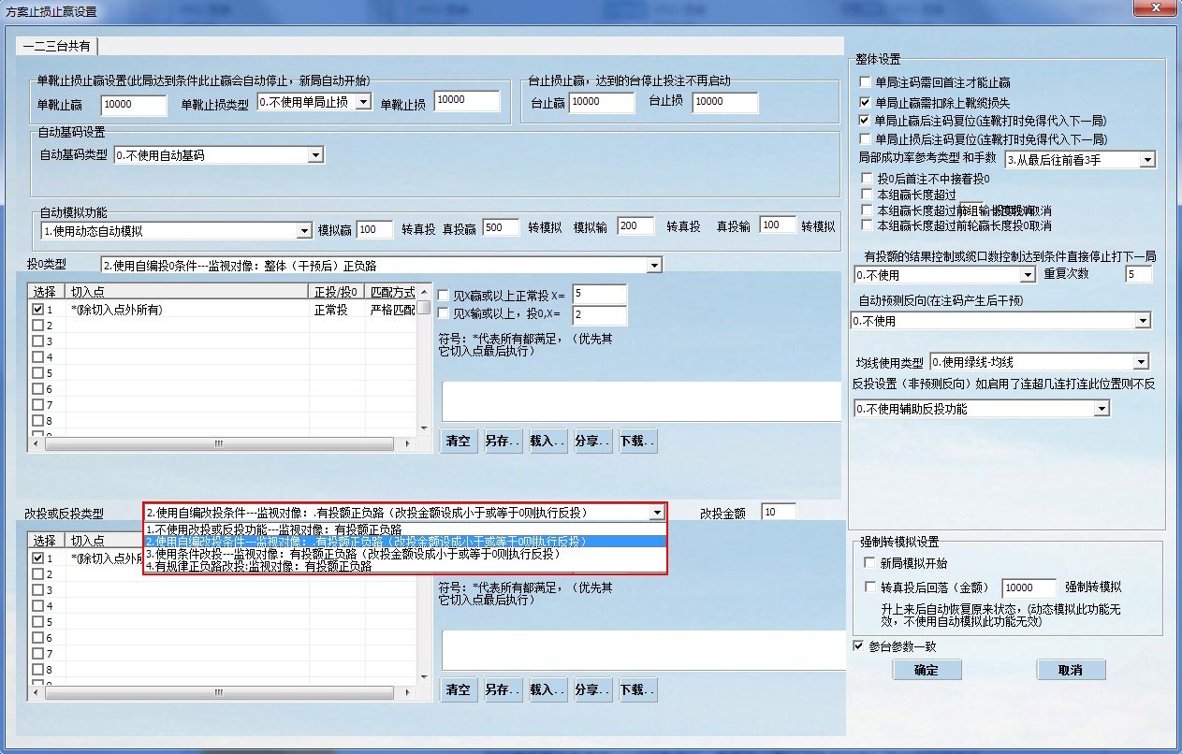Expand the 自动模拟功能 dropdown
Image resolution: width=1182 pixels, height=754 pixels.
click(x=304, y=229)
